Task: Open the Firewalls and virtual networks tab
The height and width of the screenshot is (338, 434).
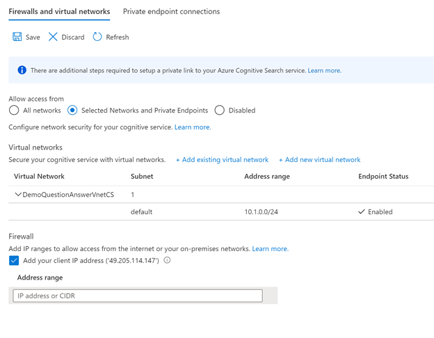Action: tap(59, 12)
